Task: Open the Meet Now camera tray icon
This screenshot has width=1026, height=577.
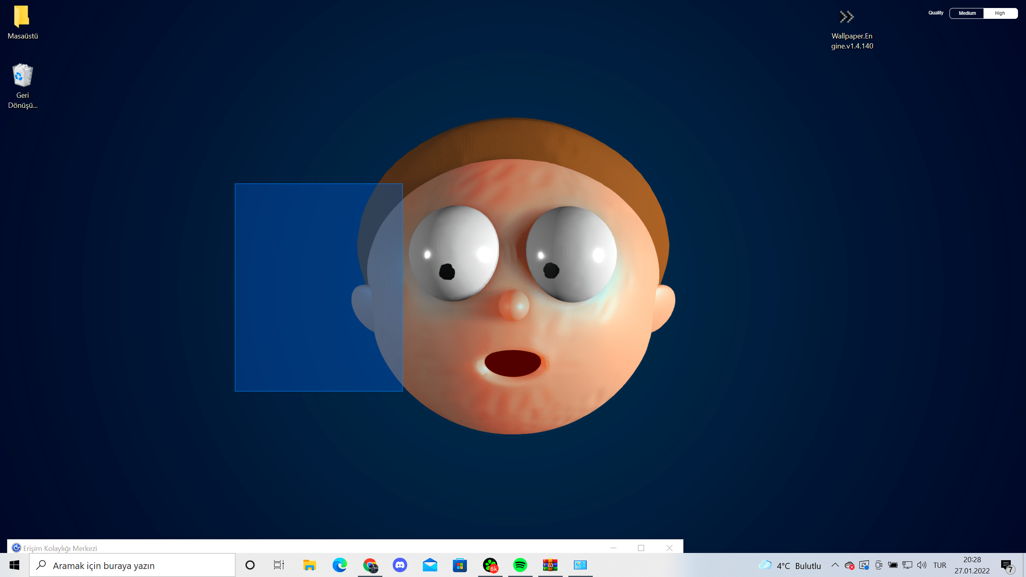Action: click(x=879, y=565)
